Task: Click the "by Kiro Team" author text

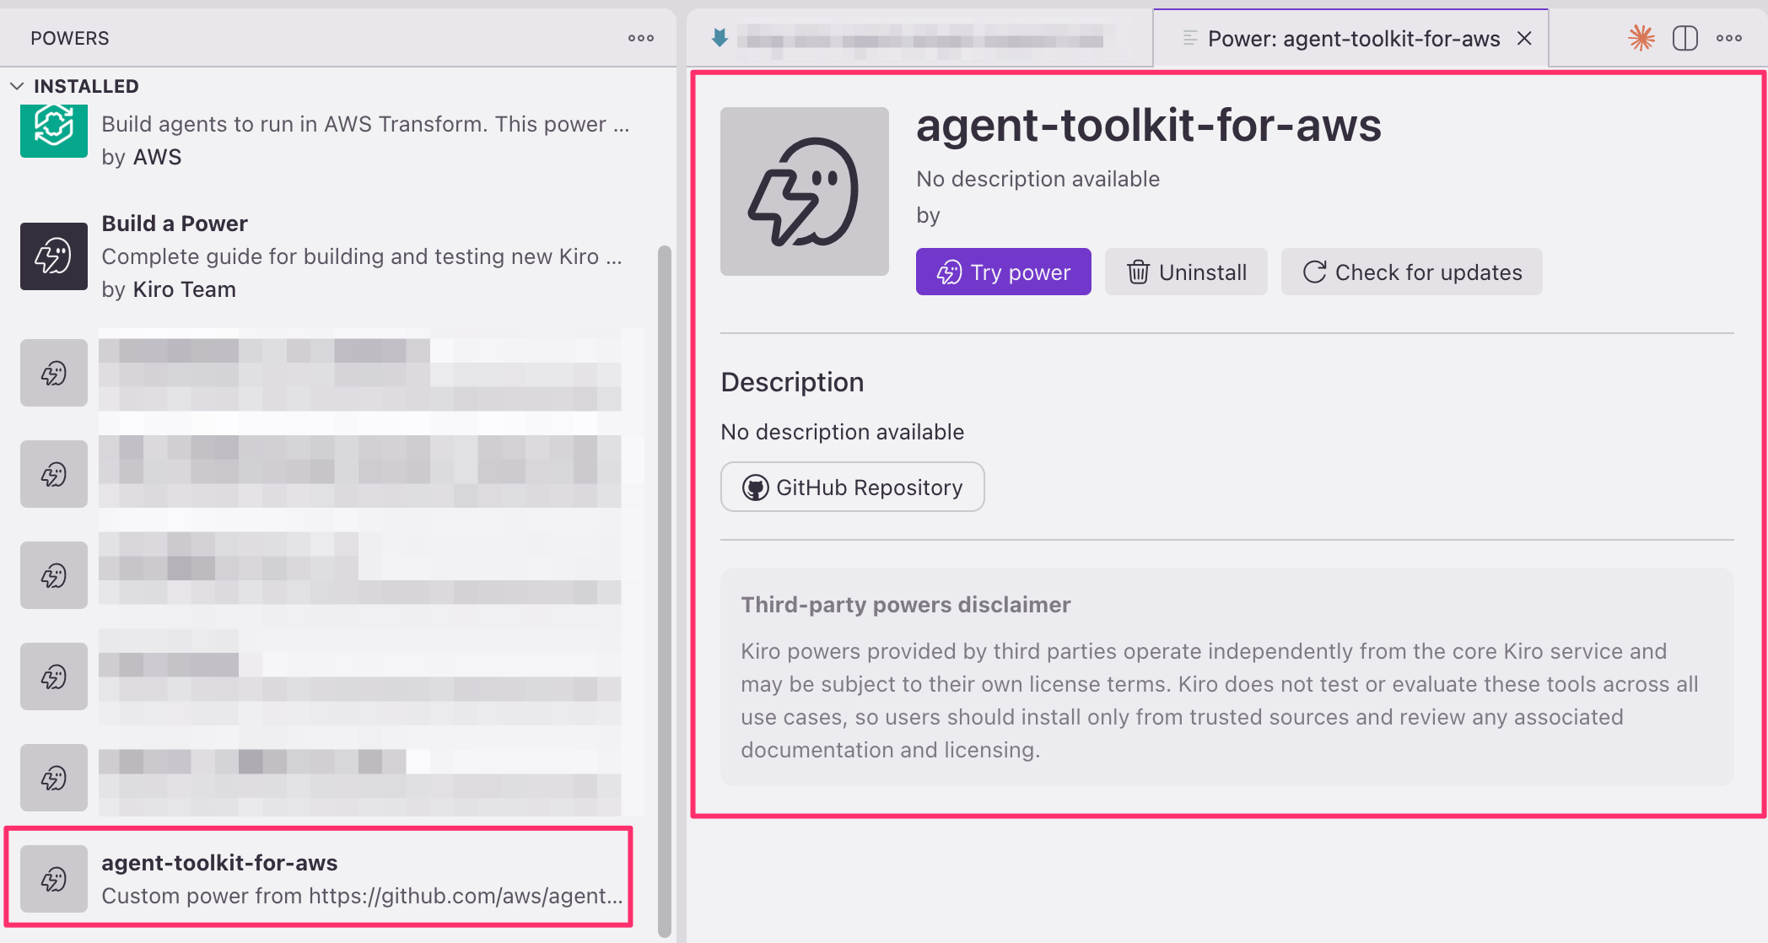Action: coord(169,289)
